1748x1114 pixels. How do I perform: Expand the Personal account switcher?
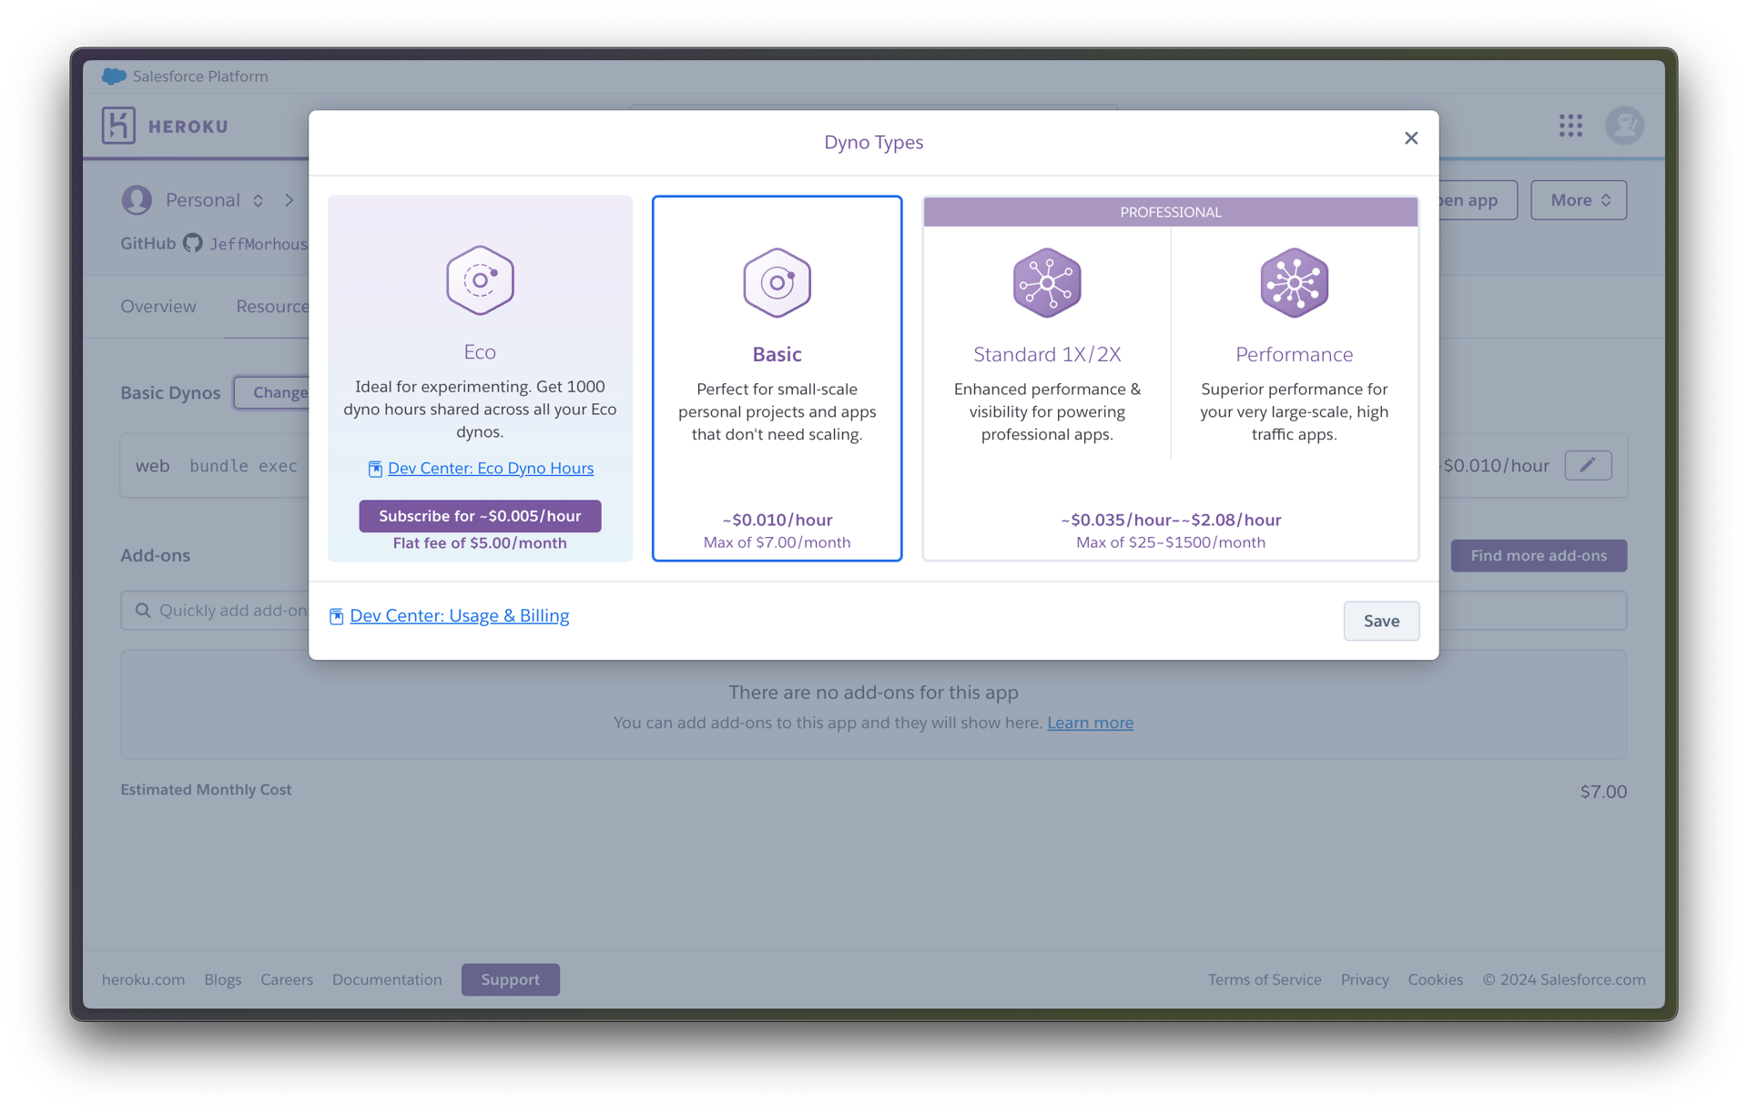[259, 200]
